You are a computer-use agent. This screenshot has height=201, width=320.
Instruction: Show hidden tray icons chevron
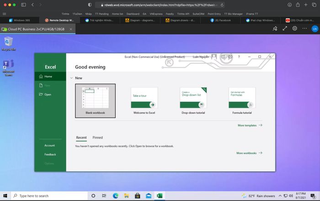coord(280,196)
